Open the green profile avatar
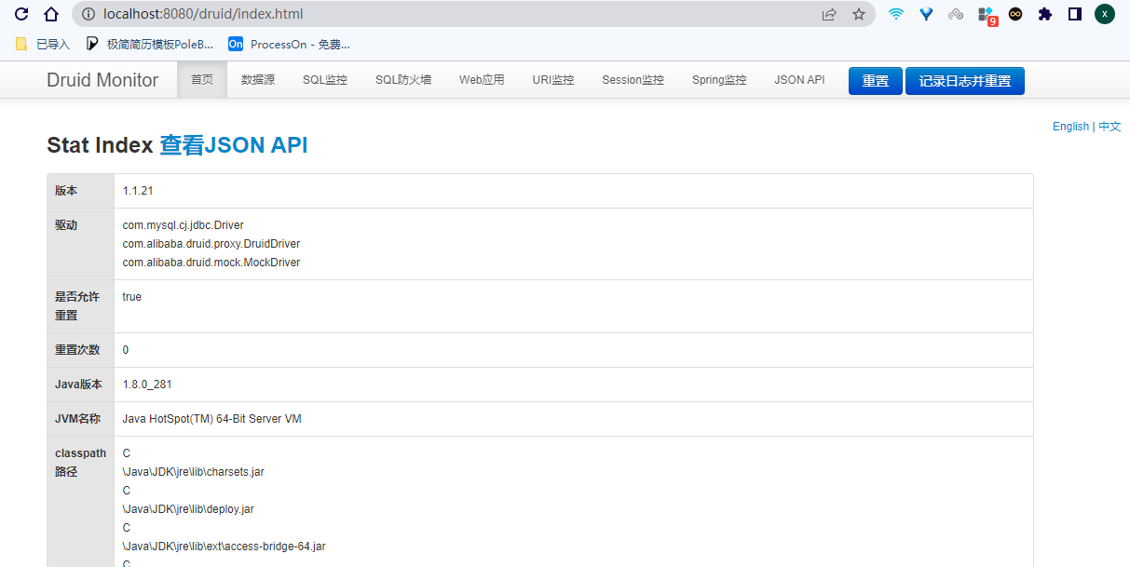 tap(1105, 14)
